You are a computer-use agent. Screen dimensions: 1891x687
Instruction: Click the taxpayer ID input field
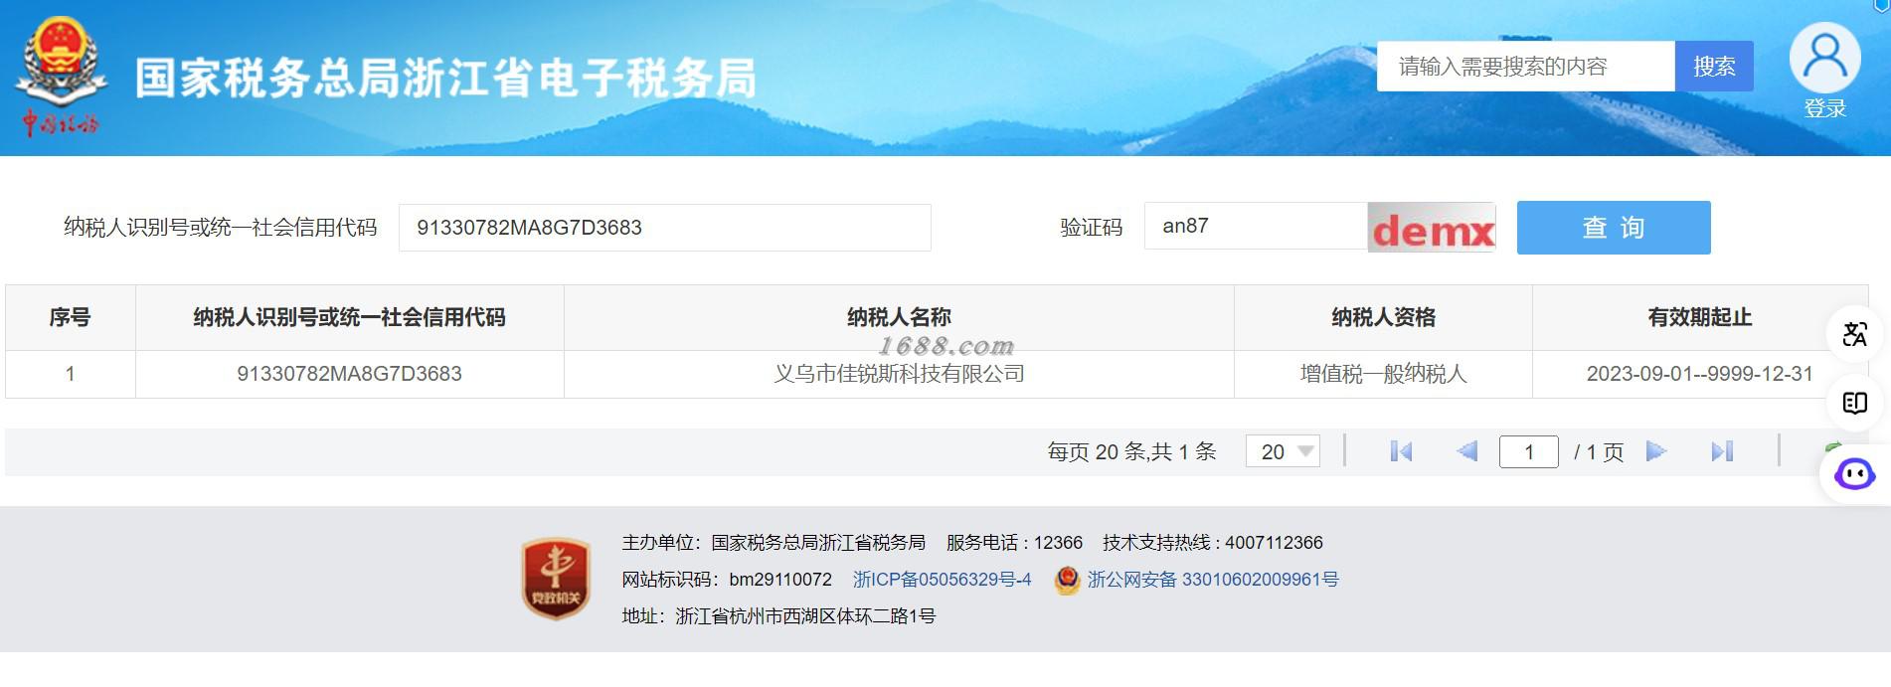click(x=665, y=228)
